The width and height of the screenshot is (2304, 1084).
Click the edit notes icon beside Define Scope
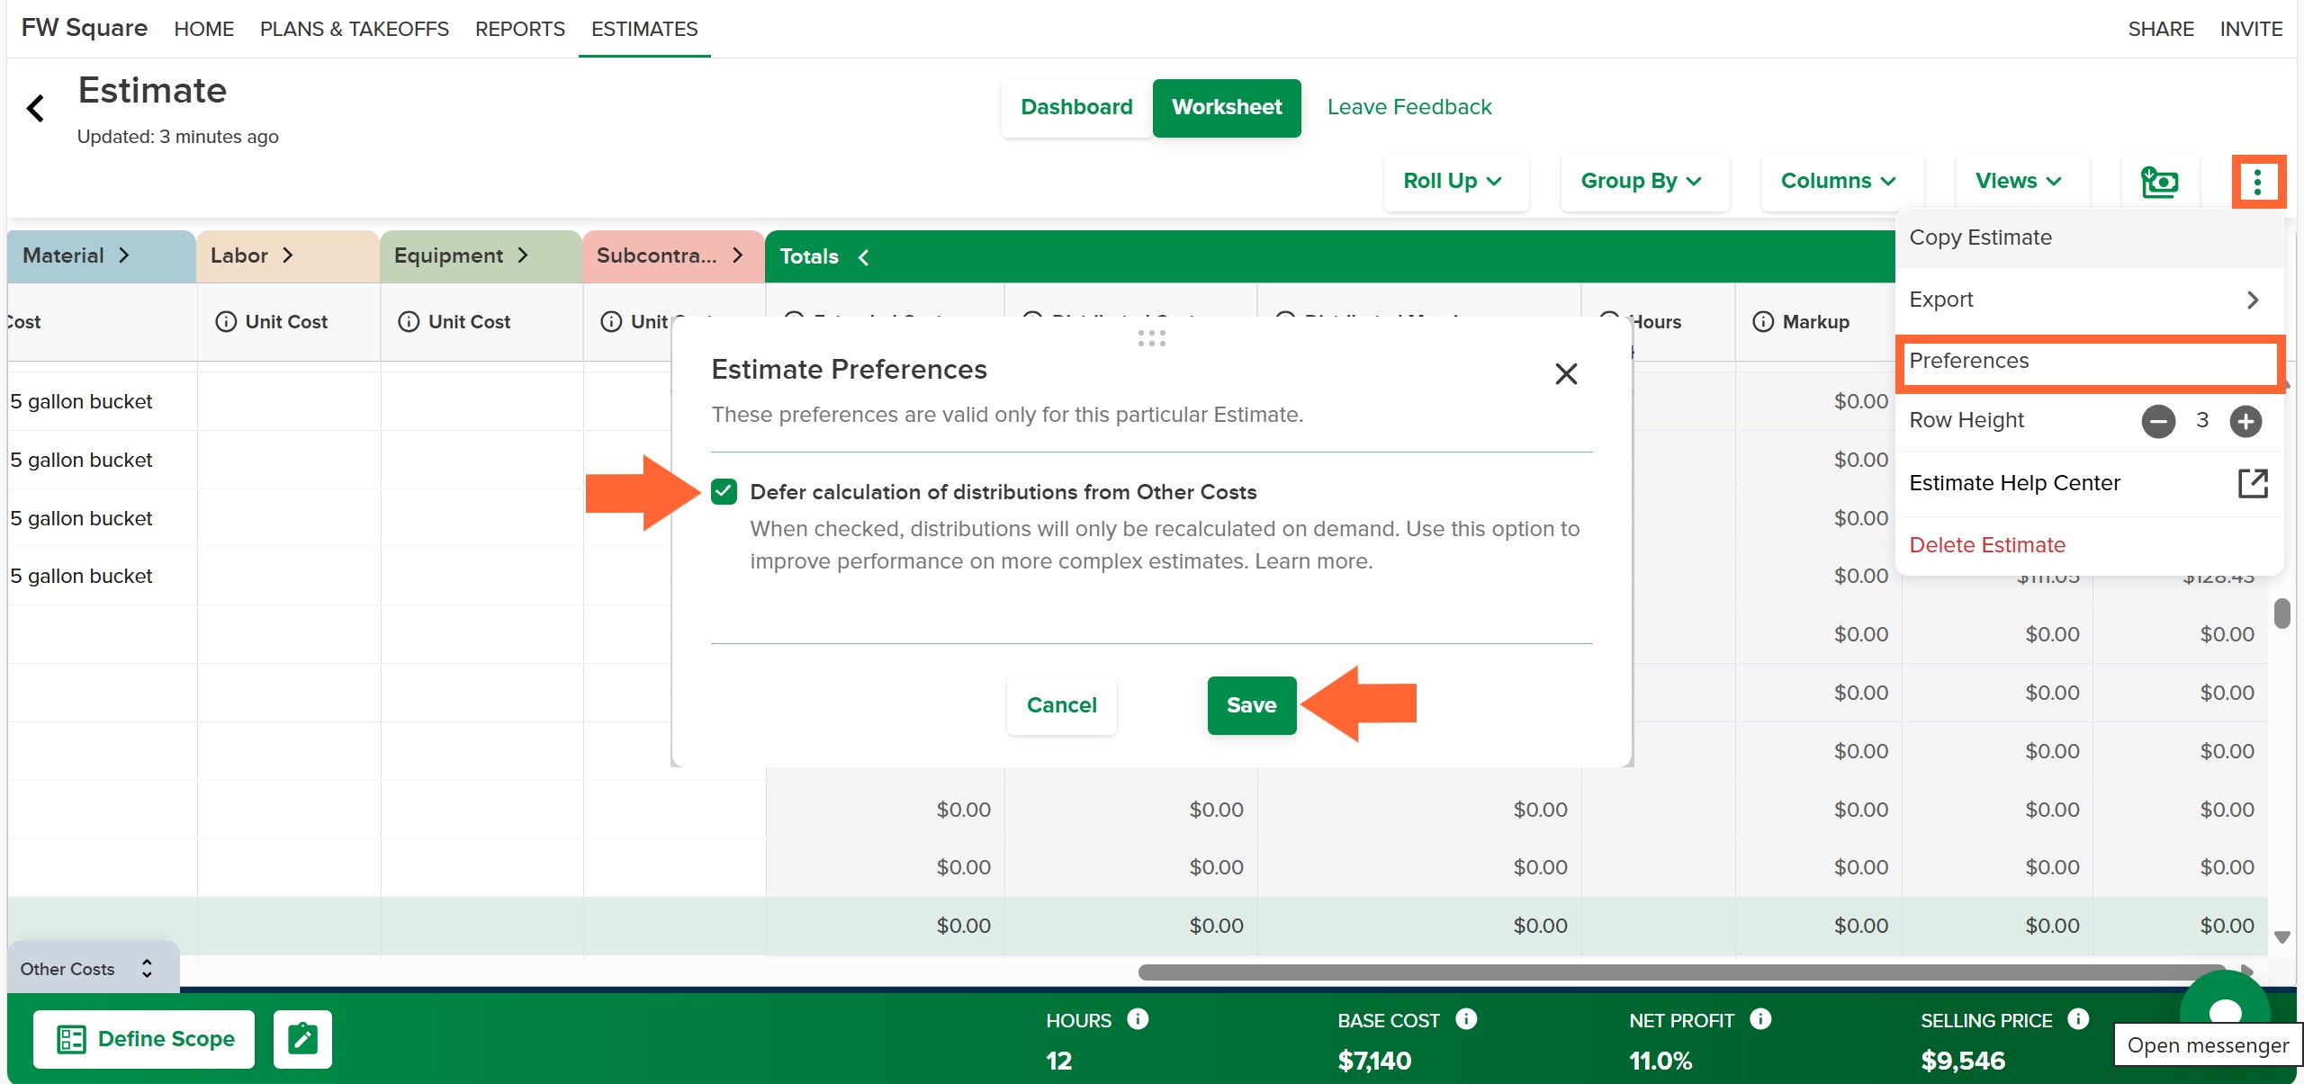click(302, 1039)
